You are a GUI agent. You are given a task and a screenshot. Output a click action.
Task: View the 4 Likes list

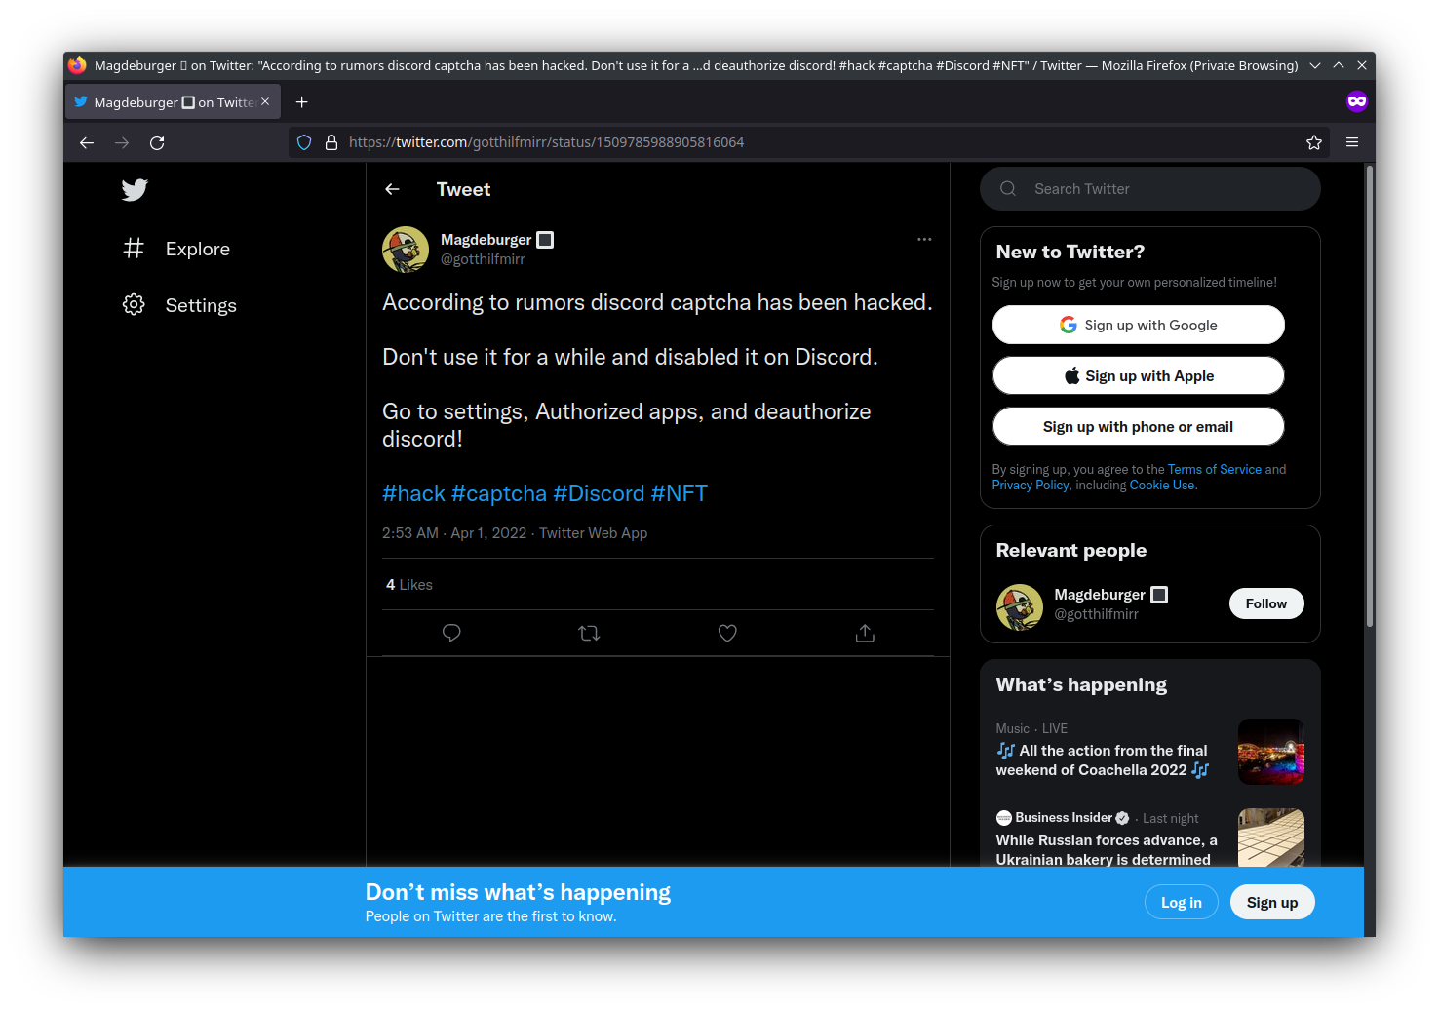(409, 585)
